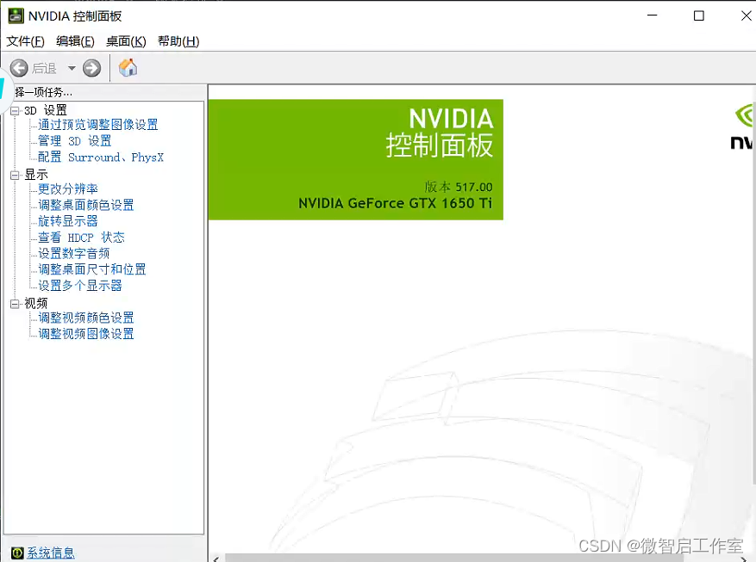This screenshot has height=562, width=756.
Task: Select 设置数字音频
Action: pos(74,253)
